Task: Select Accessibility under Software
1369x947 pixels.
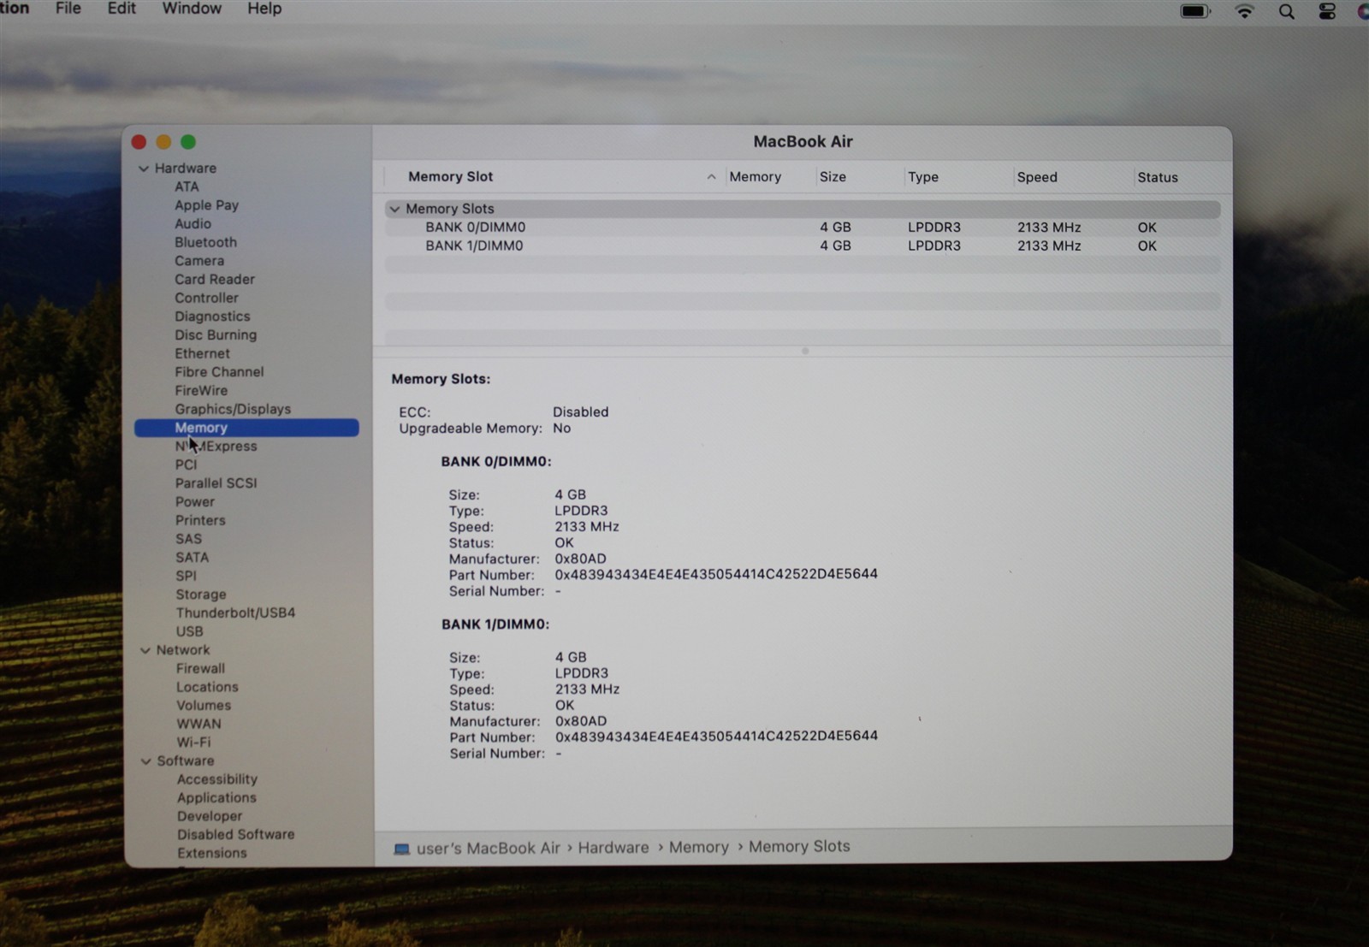Action: (216, 779)
